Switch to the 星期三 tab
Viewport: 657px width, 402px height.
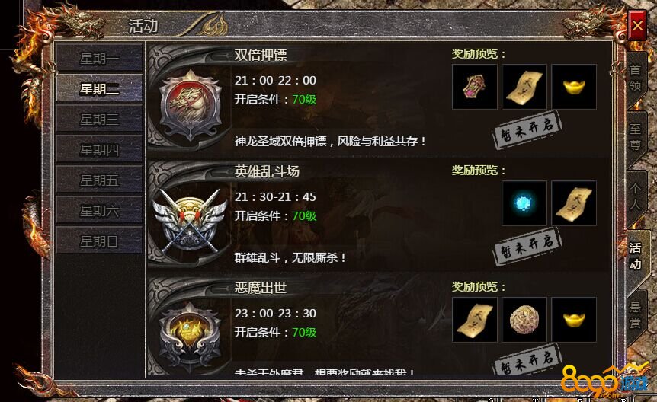click(99, 120)
